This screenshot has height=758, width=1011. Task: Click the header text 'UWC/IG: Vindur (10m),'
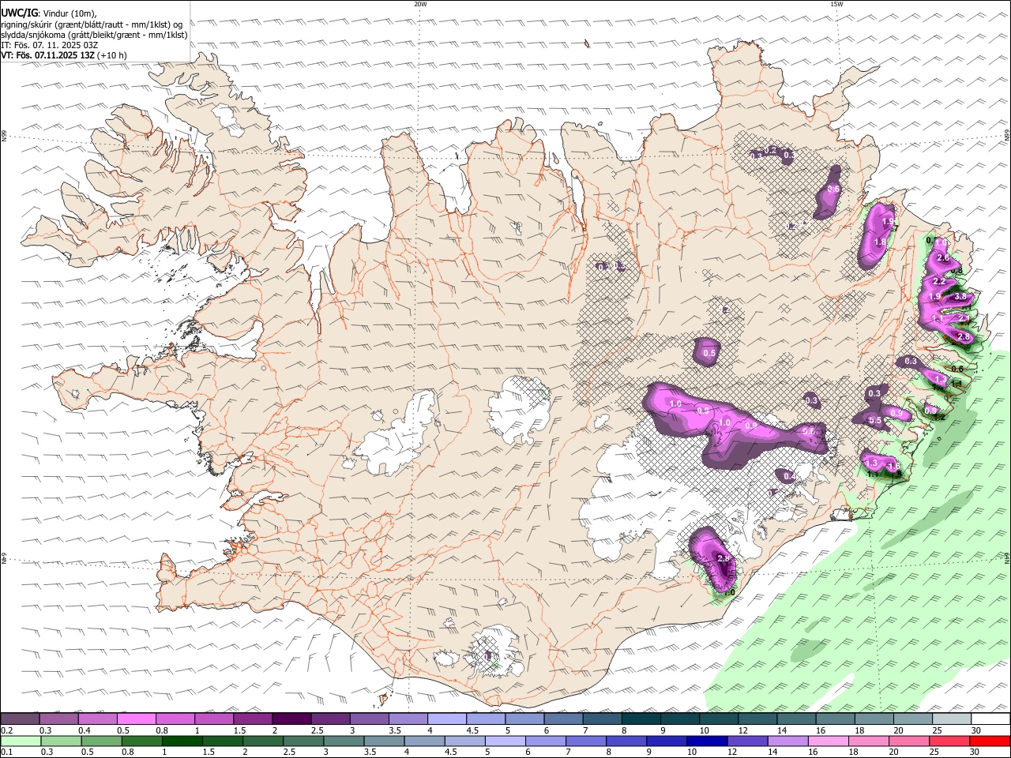[49, 13]
